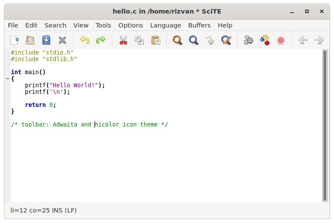Click the Paste clipboard icon
The width and height of the screenshot is (334, 223).
[x=155, y=40]
